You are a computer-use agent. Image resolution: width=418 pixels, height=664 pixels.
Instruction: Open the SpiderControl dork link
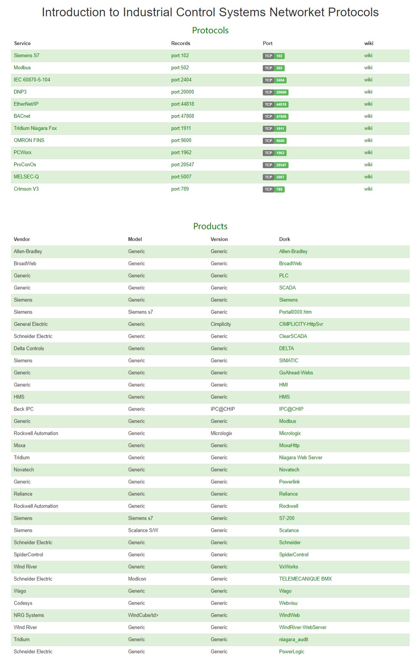(x=294, y=555)
